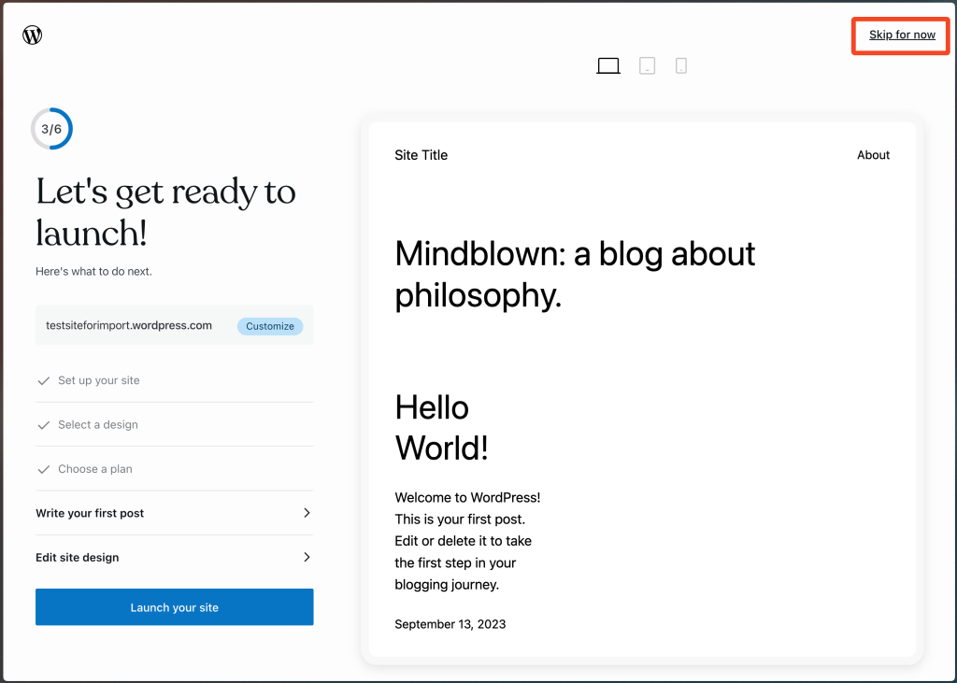Image resolution: width=957 pixels, height=683 pixels.
Task: Switch to desktop preview icon
Action: (x=608, y=66)
